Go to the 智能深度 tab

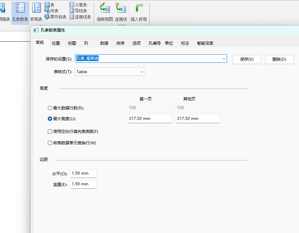pyautogui.click(x=205, y=43)
